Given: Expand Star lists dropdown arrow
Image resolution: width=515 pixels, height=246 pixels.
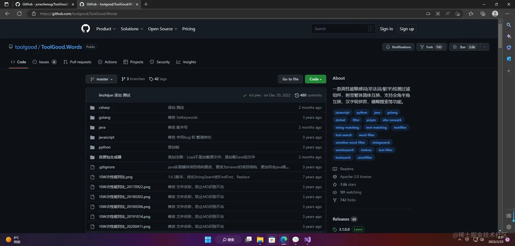Looking at the screenshot, I should click(485, 47).
